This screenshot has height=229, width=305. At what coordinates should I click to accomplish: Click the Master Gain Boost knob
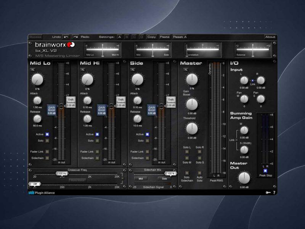point(192,104)
